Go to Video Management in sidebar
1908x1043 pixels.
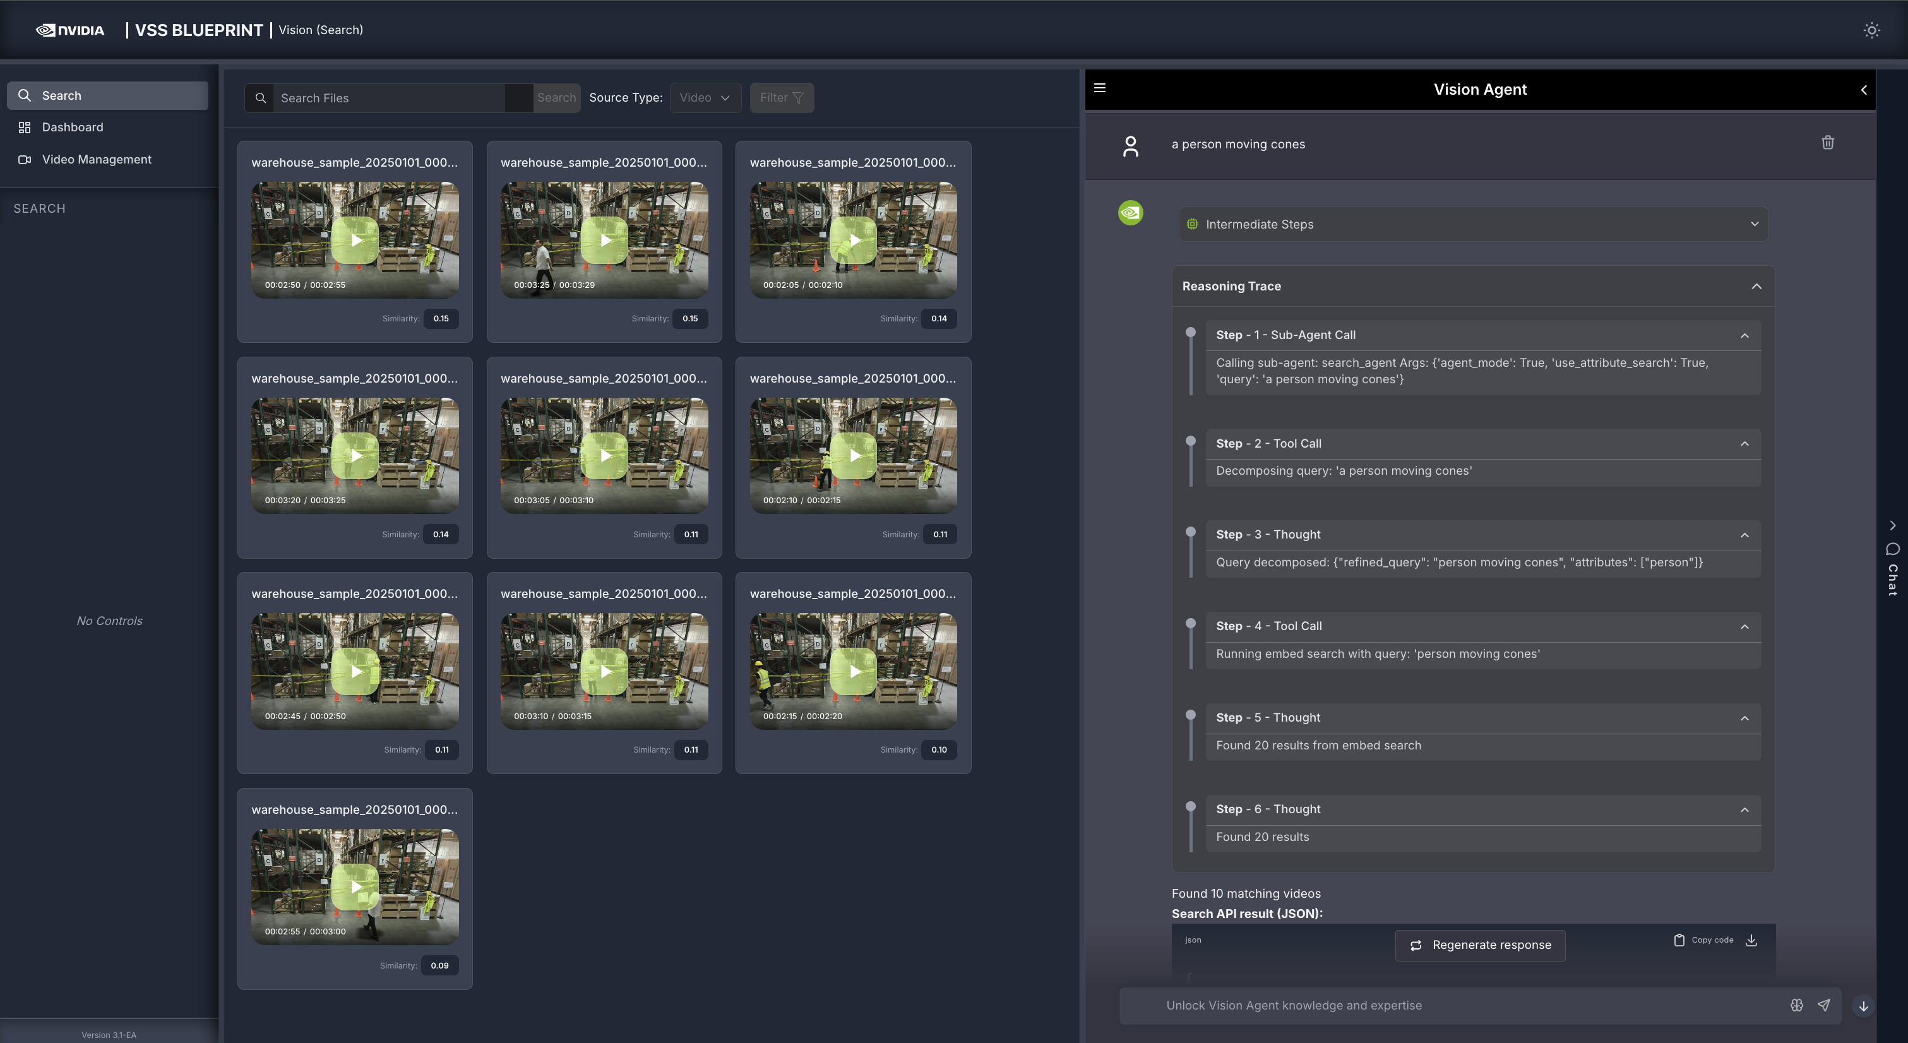(97, 159)
